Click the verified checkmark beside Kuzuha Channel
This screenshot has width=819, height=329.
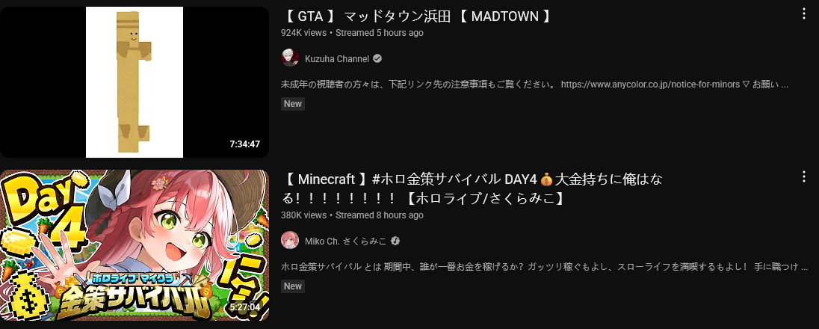coord(377,58)
